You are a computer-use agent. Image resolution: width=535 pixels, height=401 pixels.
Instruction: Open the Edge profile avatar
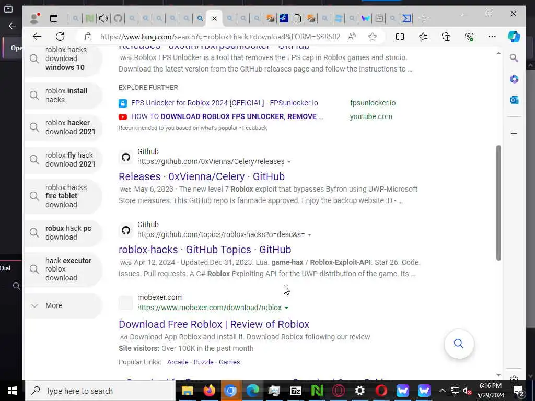[x=34, y=18]
